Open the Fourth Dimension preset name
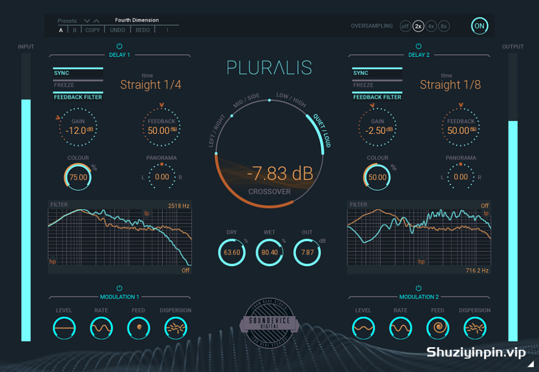 tap(137, 20)
